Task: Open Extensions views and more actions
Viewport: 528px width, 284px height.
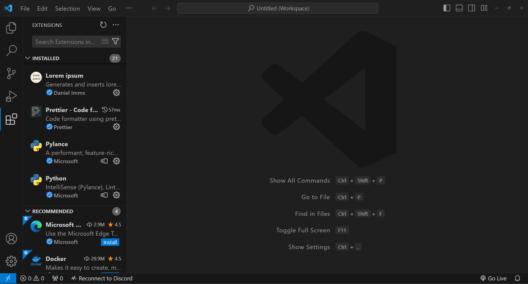Action: 116,25
